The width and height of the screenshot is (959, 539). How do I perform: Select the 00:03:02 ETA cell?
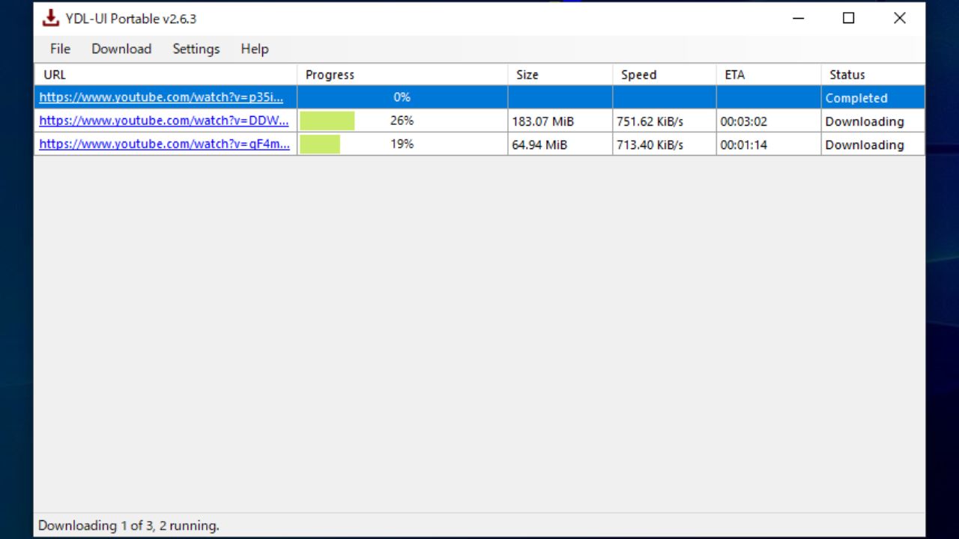(768, 121)
